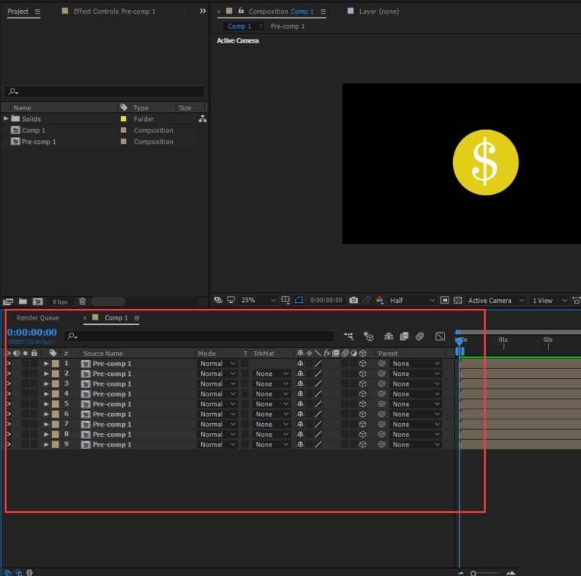Switch to the Render Queue tab
Viewport: 581px width, 576px height.
click(37, 318)
